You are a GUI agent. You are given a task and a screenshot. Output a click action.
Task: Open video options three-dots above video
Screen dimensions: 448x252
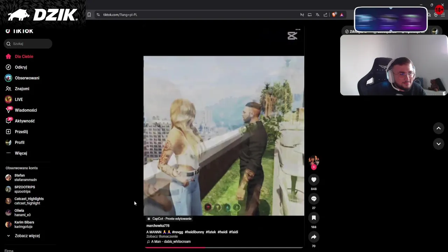click(298, 30)
